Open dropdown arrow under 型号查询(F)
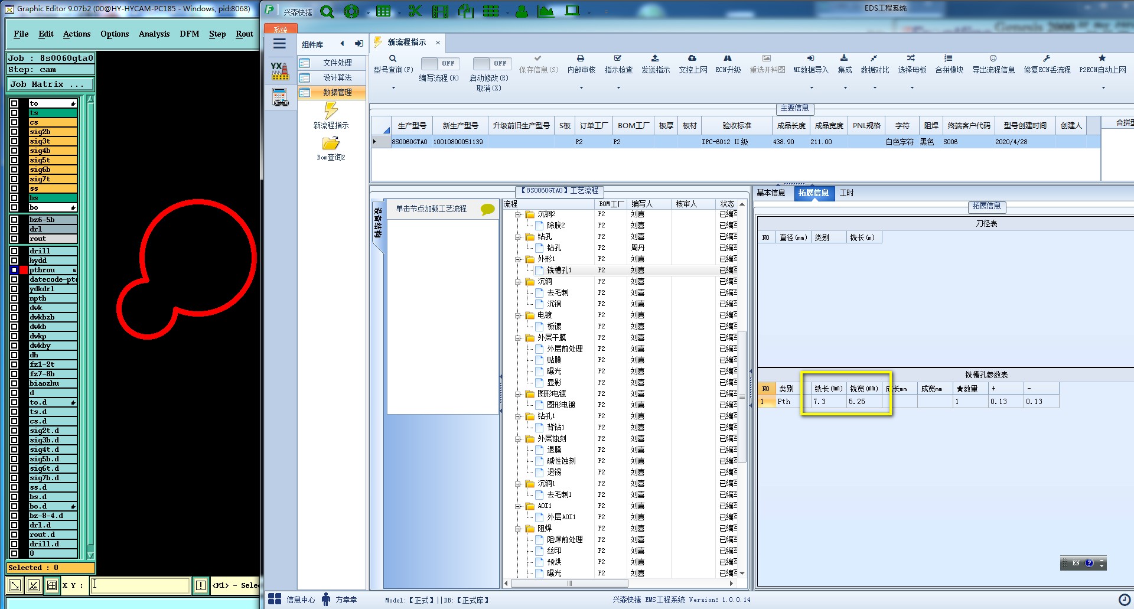1134x609 pixels. click(393, 88)
